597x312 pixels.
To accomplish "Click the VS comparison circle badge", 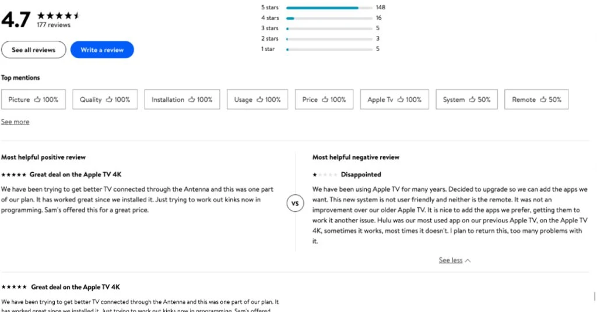I will pos(295,203).
